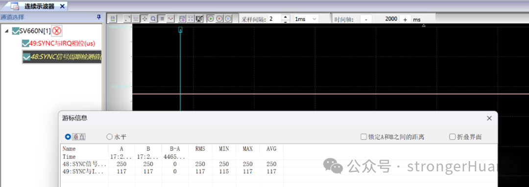Screen dimensions: 529x187
Task: Click RMS value 250 in the 48:SYNC row
Action: point(200,164)
